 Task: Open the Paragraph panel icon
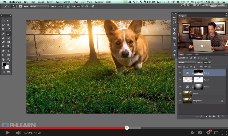(174, 55)
